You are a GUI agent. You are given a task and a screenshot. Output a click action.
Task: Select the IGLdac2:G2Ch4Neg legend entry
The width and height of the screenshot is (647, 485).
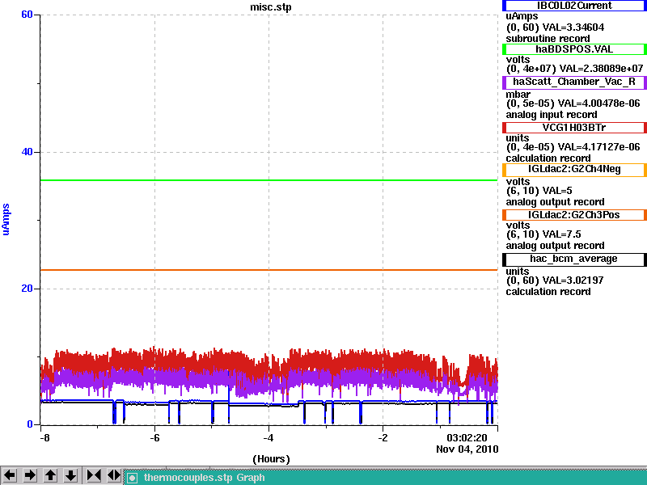[574, 170]
